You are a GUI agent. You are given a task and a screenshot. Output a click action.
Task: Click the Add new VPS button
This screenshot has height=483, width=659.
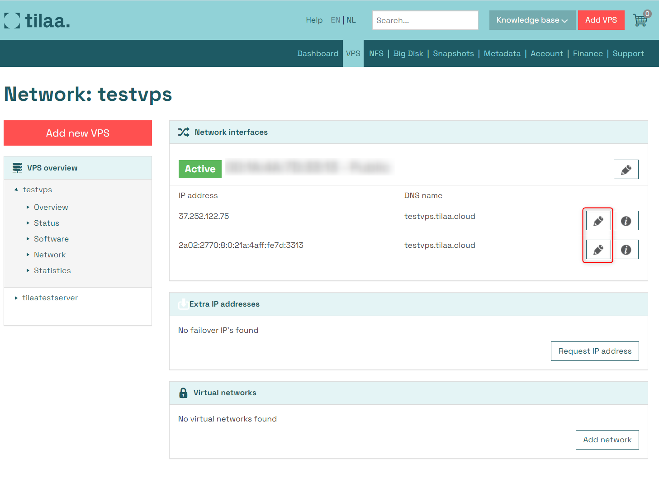[78, 133]
